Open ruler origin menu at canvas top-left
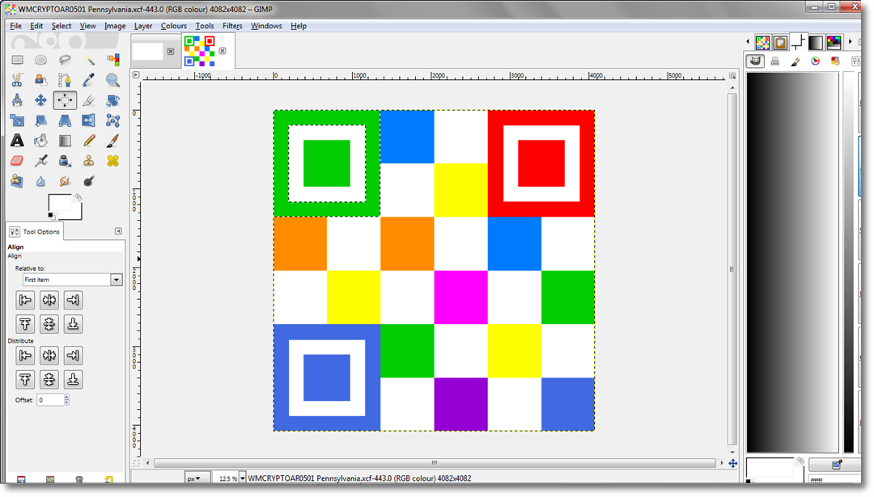Viewport: 874px width, 497px height. pos(136,74)
